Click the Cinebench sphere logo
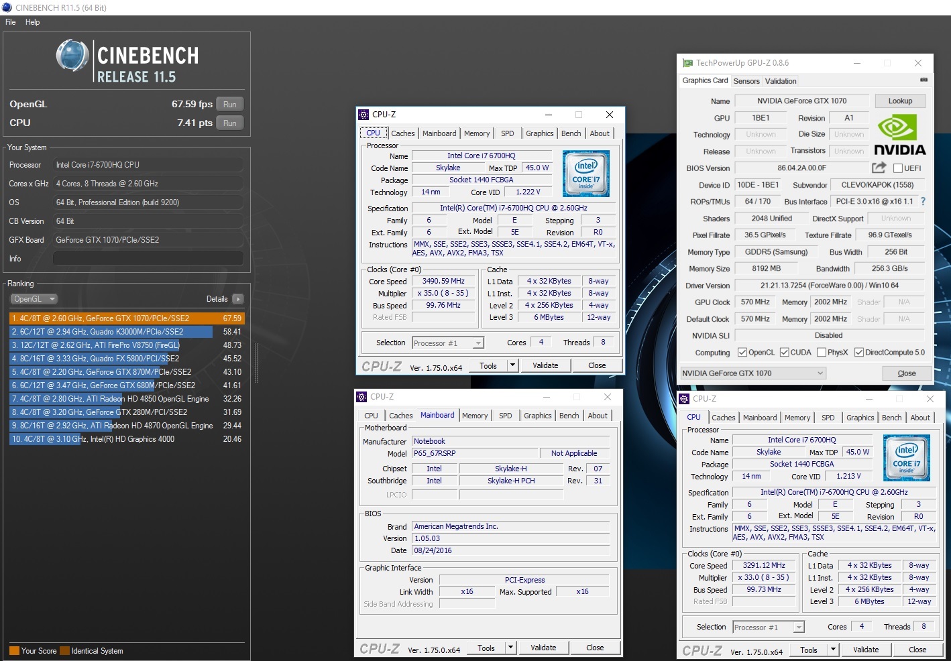This screenshot has height=661, width=951. tap(72, 56)
